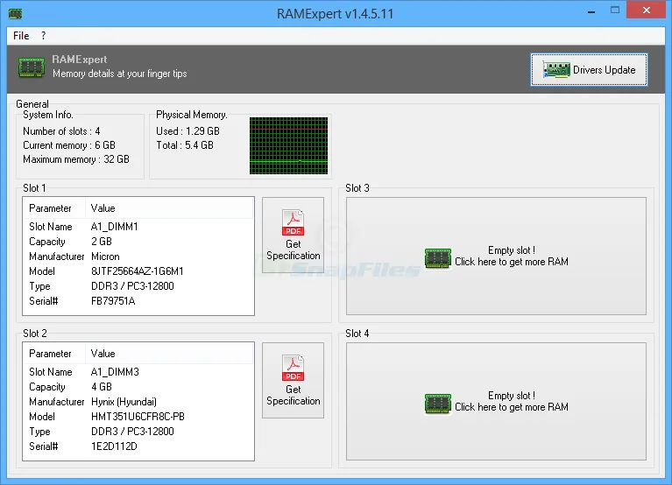672x485 pixels.
Task: Open the File menu
Action: [x=21, y=36]
